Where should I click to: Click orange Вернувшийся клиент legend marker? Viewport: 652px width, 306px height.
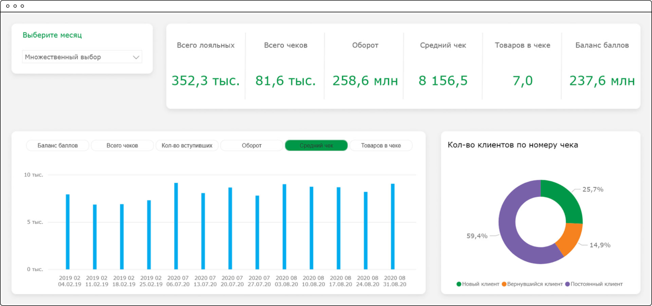coord(504,284)
